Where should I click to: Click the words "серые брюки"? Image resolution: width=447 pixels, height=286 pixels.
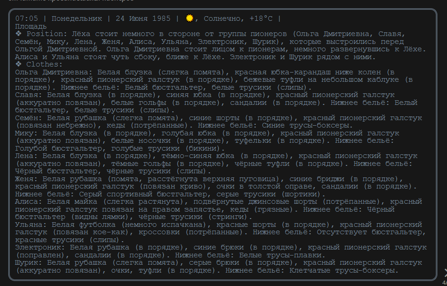point(214,262)
